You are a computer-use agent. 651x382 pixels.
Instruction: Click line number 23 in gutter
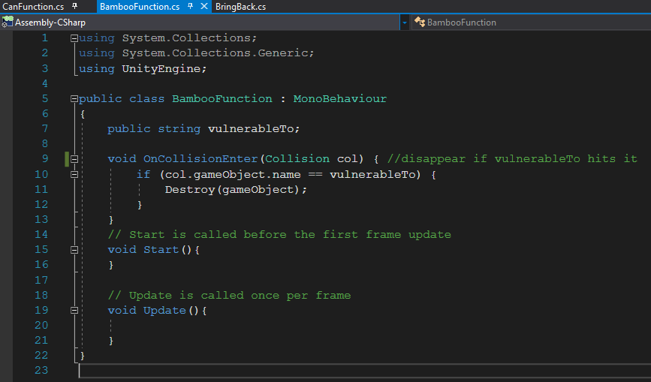(41, 370)
